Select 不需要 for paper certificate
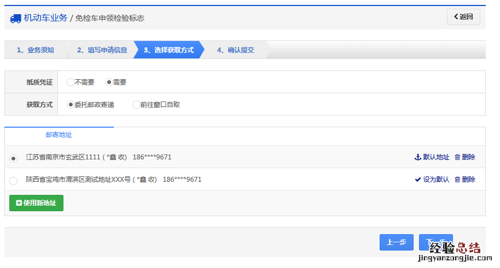Image resolution: width=500 pixels, height=268 pixels. [x=71, y=82]
